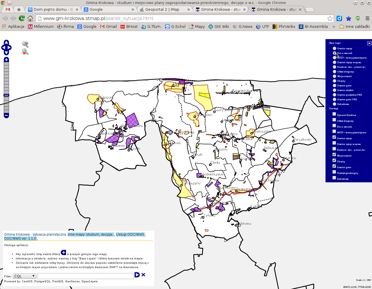372x289 pixels.
Task: Open the pinned star tab
Action: 19,9
